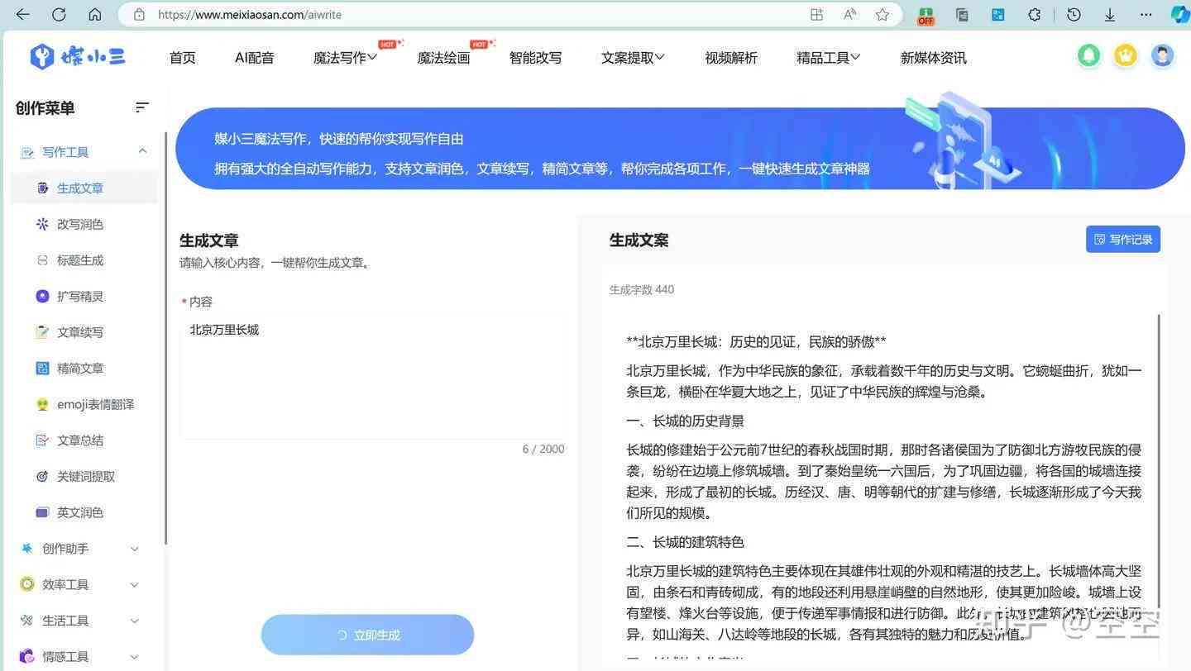Screen dimensions: 1191x671
Task: Open browser downloads arrow icon
Action: pyautogui.click(x=1110, y=14)
